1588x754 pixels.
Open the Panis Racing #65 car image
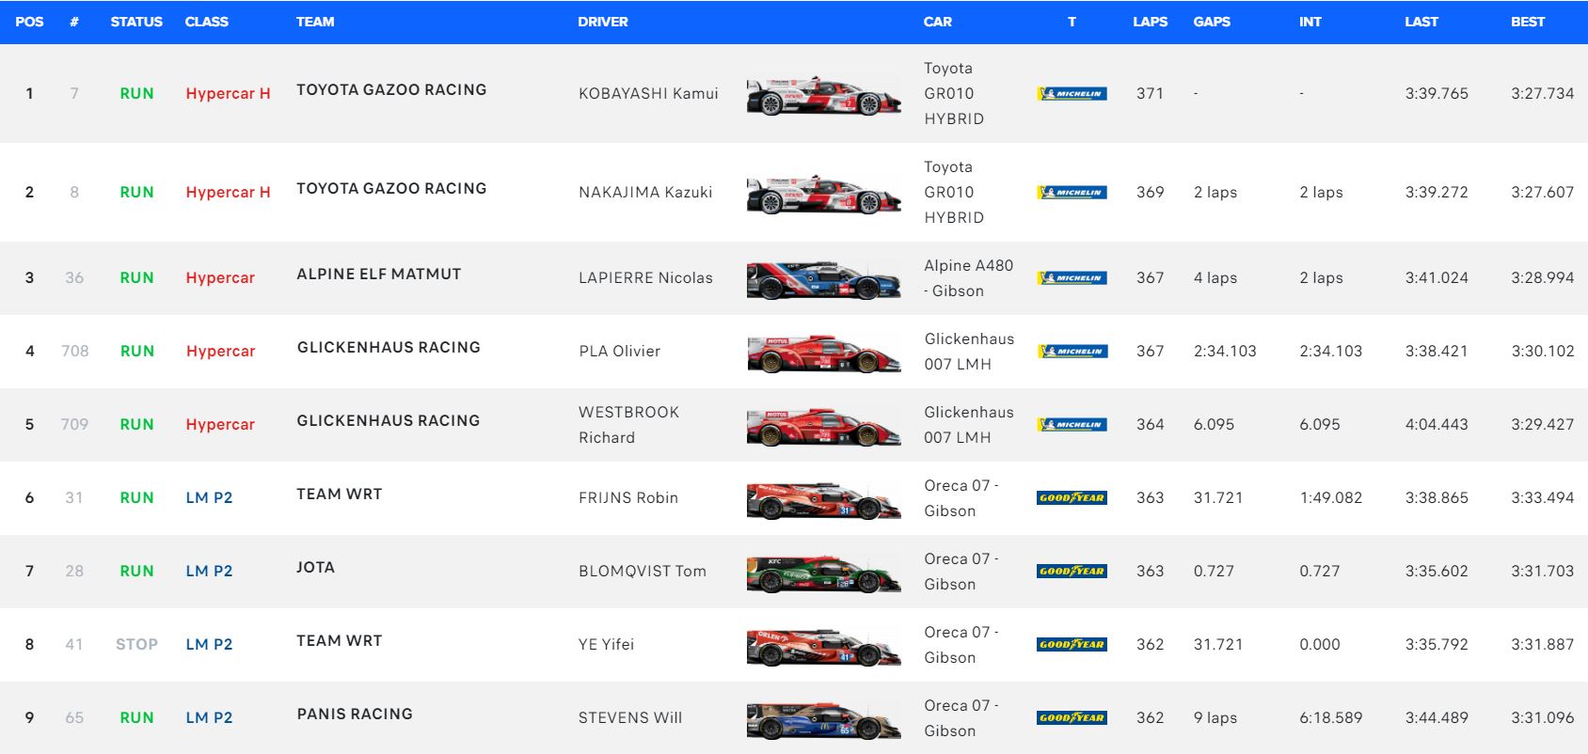(823, 720)
